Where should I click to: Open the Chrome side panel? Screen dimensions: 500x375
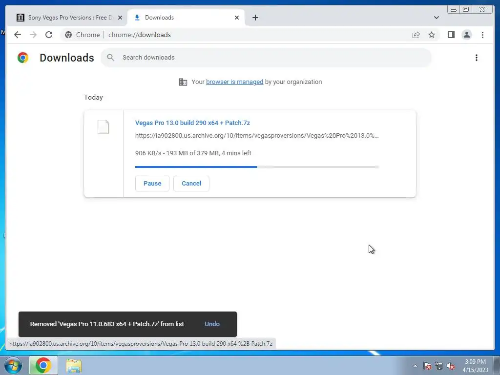451,35
